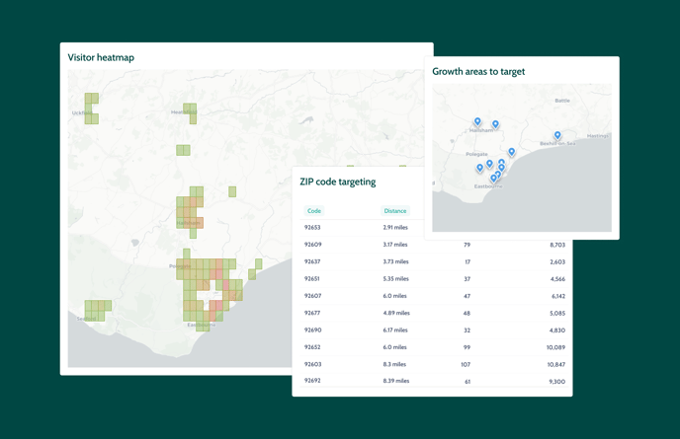
Task: Select ZIP code 92652
Action: [x=312, y=347]
